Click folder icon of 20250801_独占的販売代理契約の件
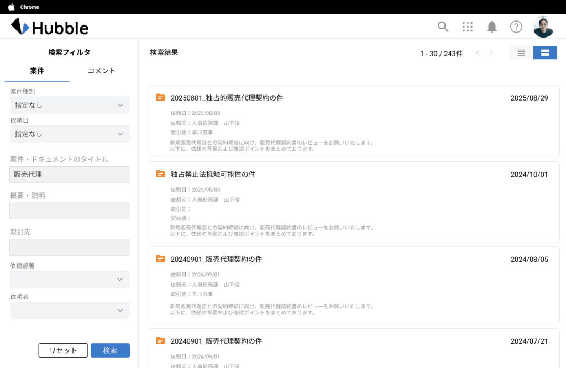The image size is (566, 368). (161, 98)
